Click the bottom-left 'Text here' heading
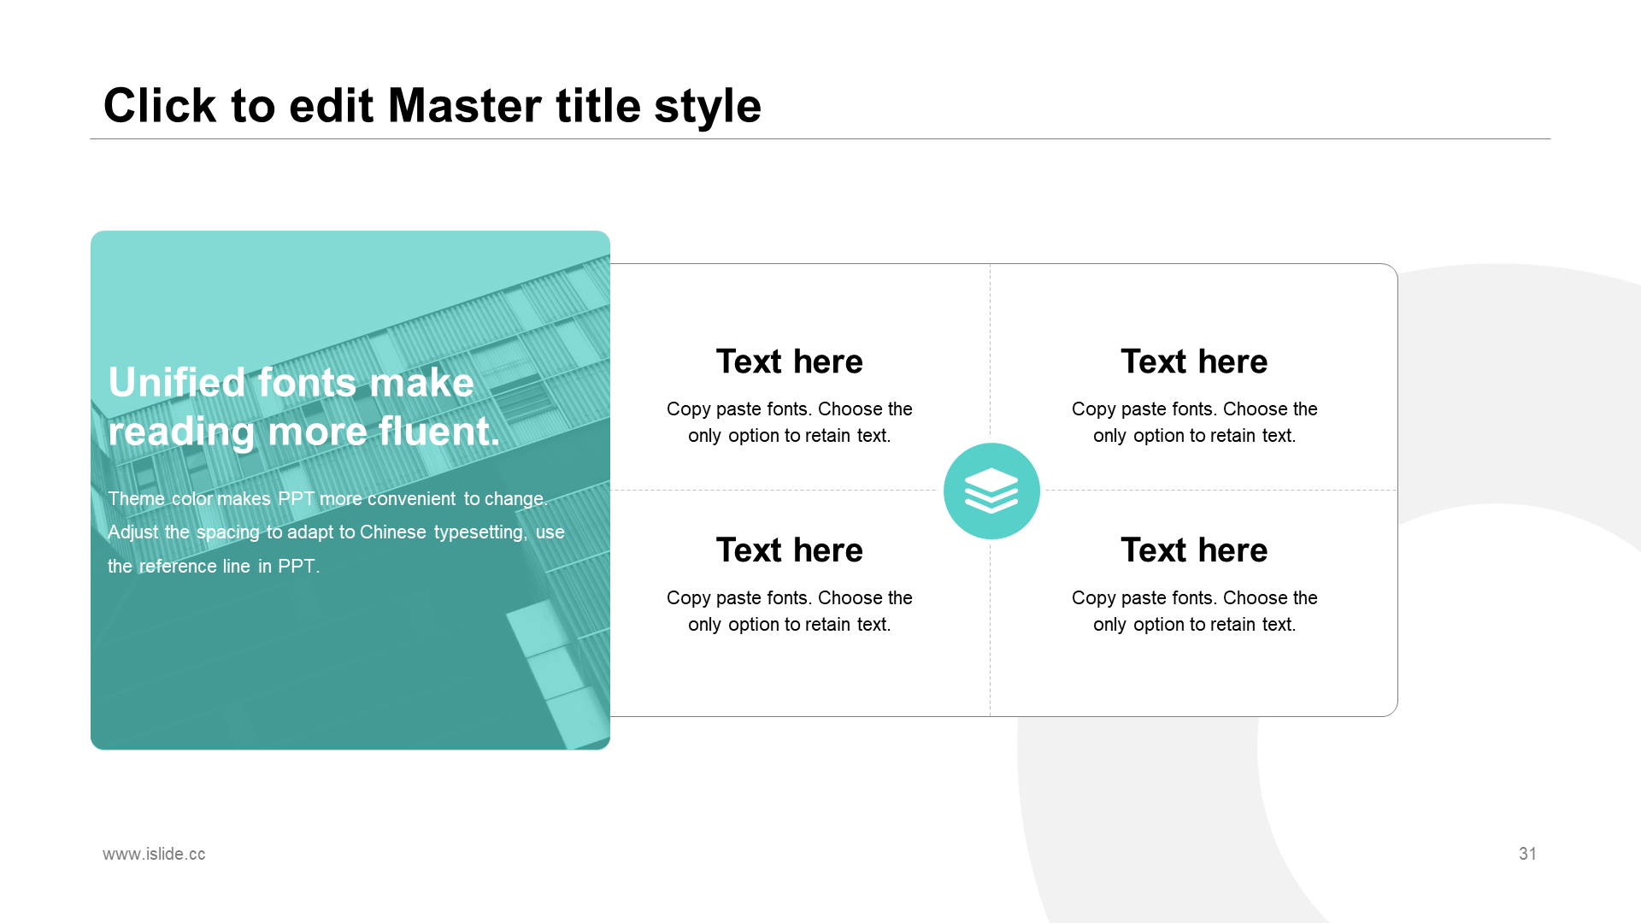Screen dimensions: 1641x923 click(790, 550)
